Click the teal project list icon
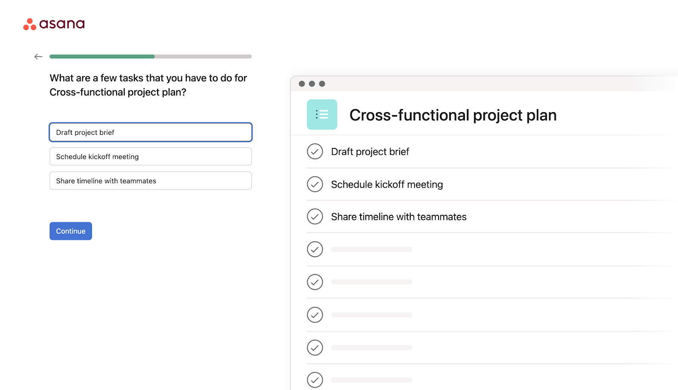 click(322, 115)
